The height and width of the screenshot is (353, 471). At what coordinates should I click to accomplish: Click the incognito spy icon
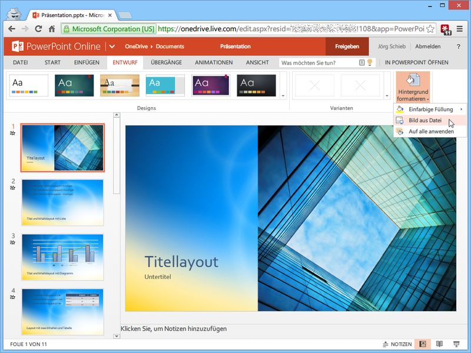(x=14, y=14)
